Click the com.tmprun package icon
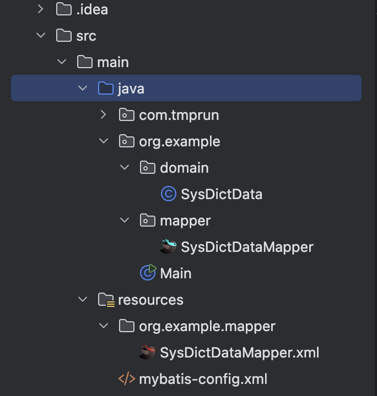The image size is (377, 396). pyautogui.click(x=127, y=114)
